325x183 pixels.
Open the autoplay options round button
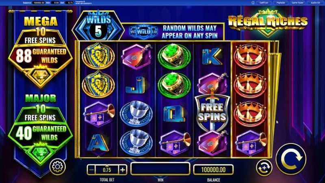(264, 168)
